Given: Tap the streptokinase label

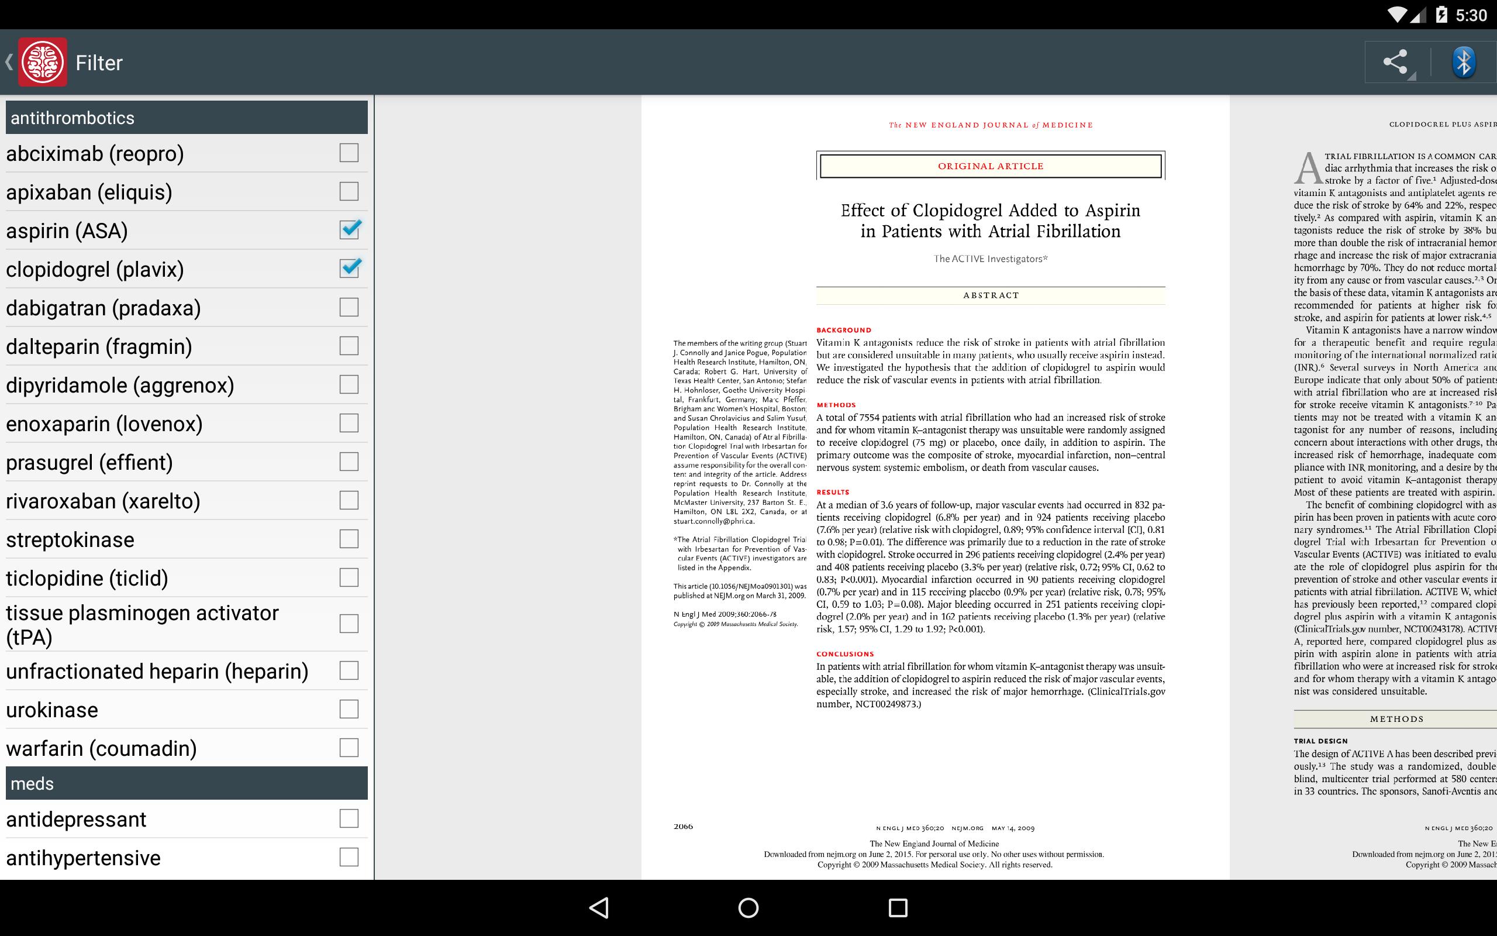Looking at the screenshot, I should tap(70, 540).
